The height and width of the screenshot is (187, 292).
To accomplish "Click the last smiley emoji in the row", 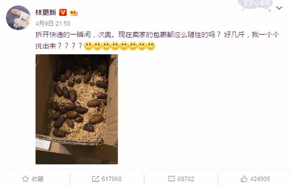I will pos(151,46).
